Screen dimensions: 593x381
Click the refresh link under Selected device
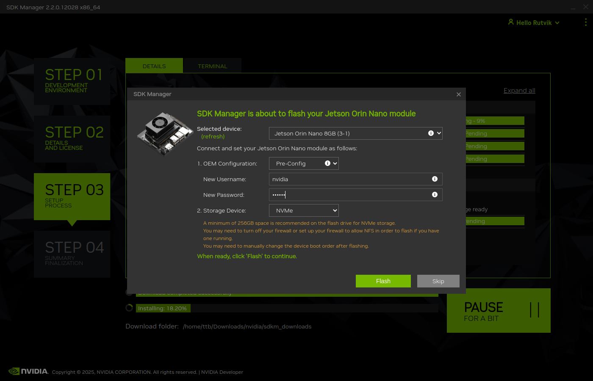pyautogui.click(x=213, y=137)
